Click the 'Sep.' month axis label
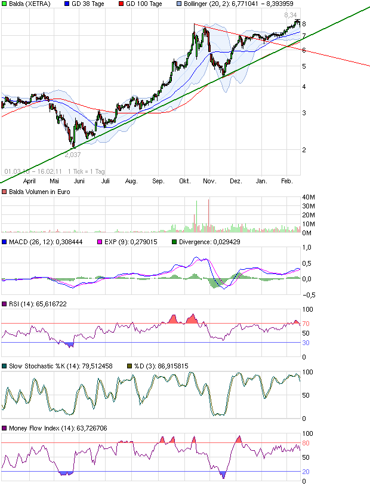The height and width of the screenshot is (486, 370). 158,181
